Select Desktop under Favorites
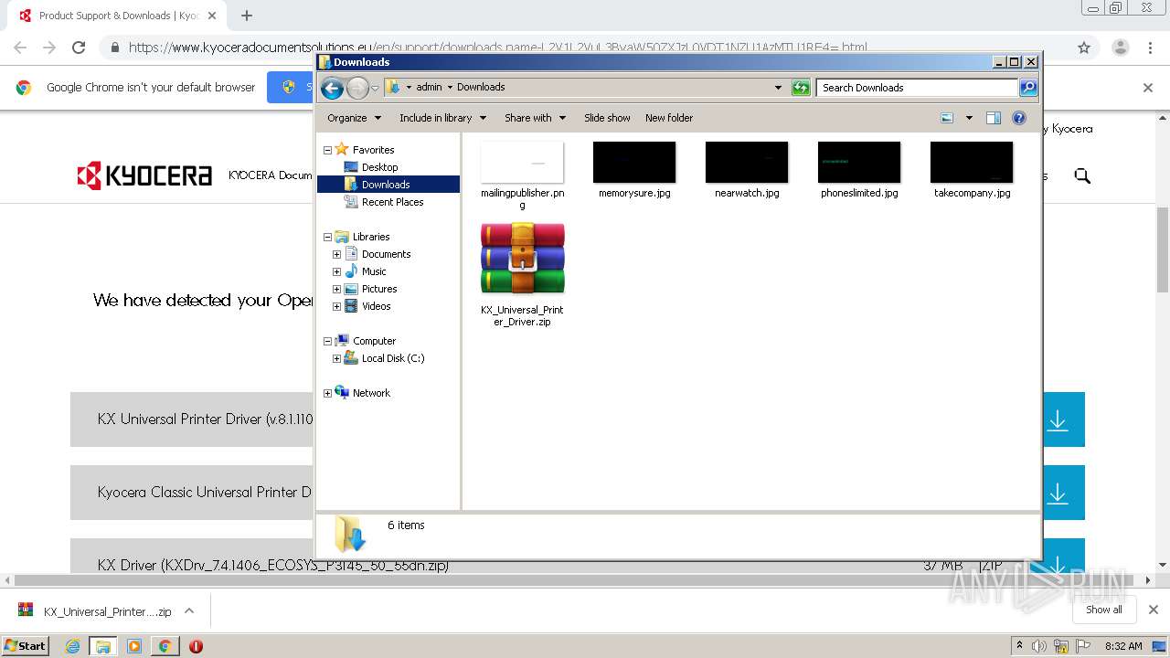The width and height of the screenshot is (1170, 658). click(379, 167)
